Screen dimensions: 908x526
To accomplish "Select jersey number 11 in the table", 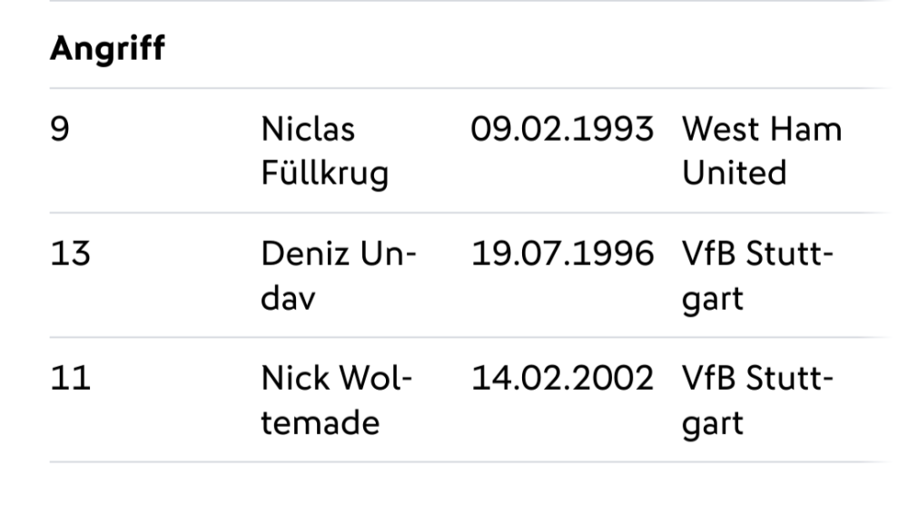I will [69, 379].
